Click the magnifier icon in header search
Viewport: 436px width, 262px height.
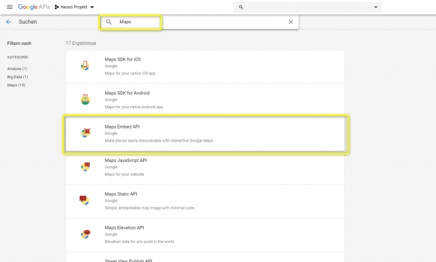[241, 7]
